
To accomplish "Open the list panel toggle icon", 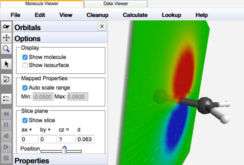I will point(6,98).
